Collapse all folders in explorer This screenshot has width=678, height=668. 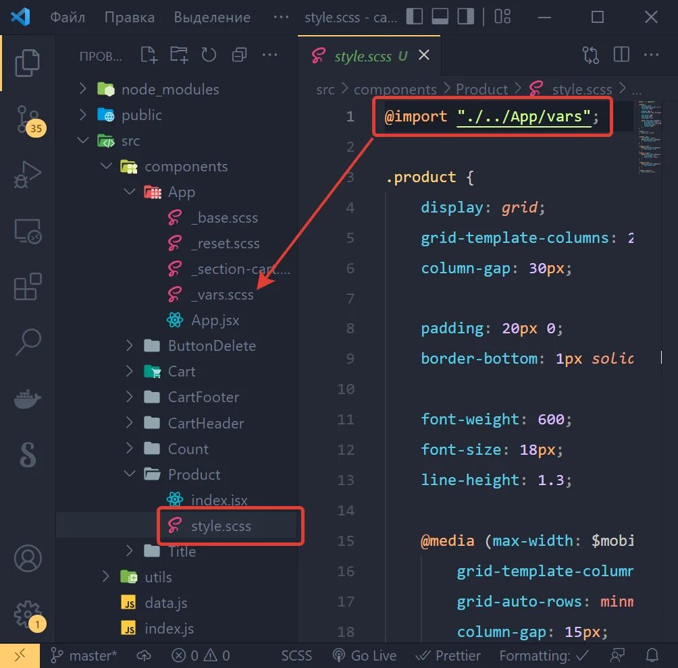(x=239, y=55)
